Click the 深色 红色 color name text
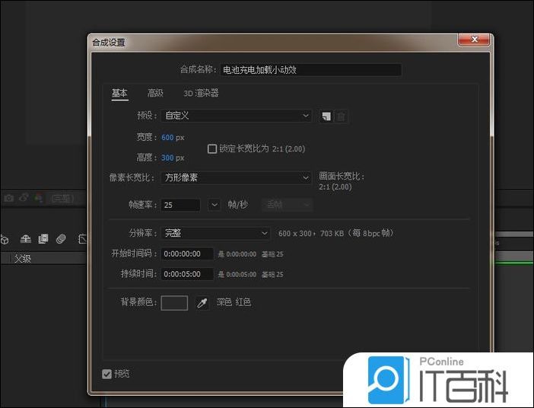The width and height of the screenshot is (534, 408). point(234,302)
